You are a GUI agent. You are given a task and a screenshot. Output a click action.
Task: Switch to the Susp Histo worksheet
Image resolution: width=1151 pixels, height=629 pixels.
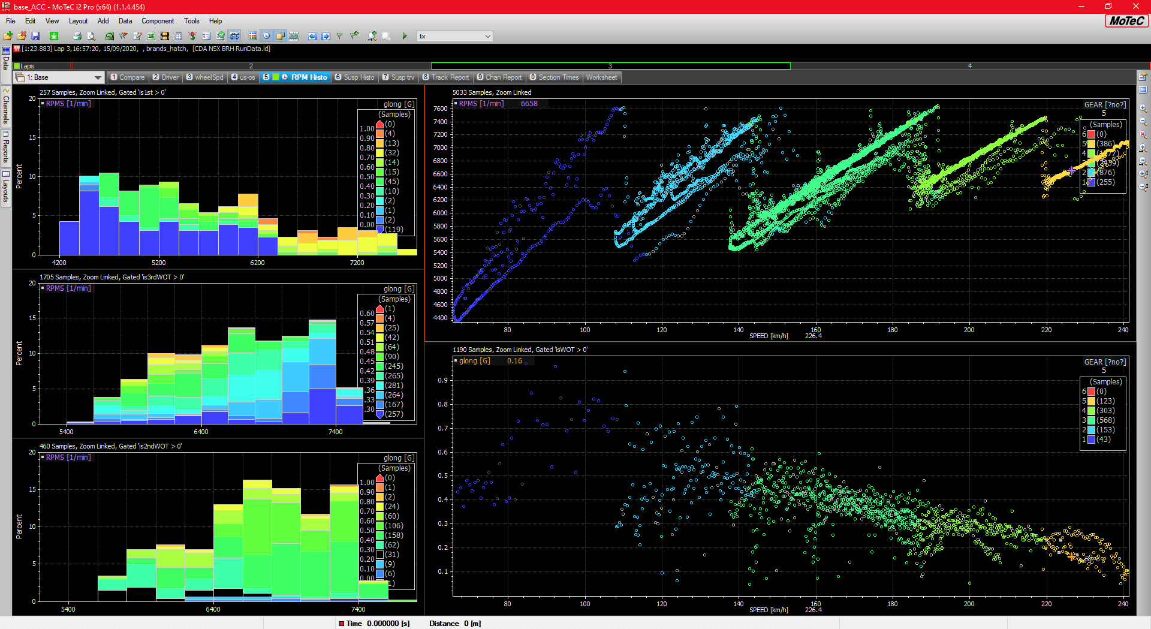(354, 77)
